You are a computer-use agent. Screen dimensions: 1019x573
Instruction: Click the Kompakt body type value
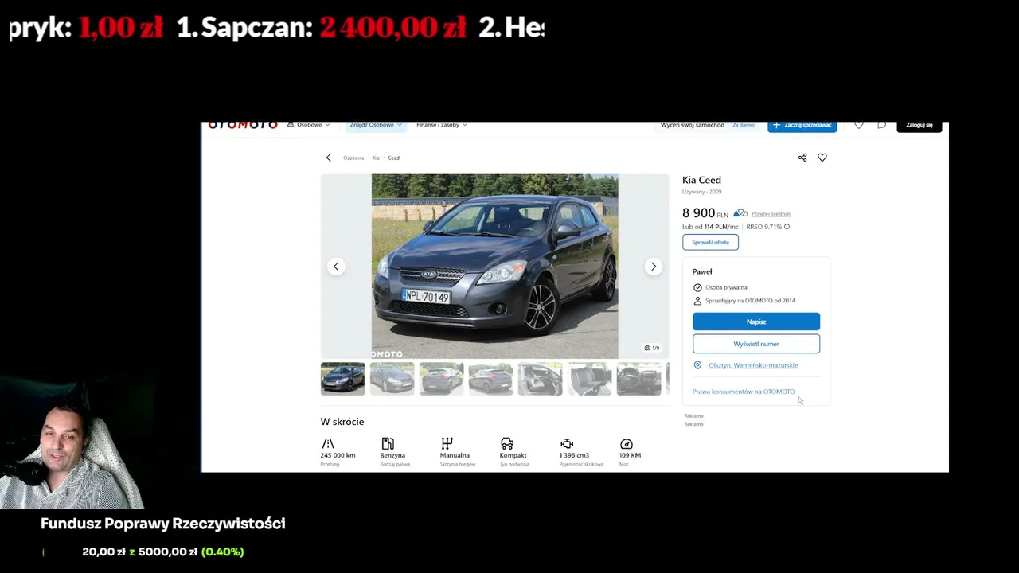[x=513, y=455]
